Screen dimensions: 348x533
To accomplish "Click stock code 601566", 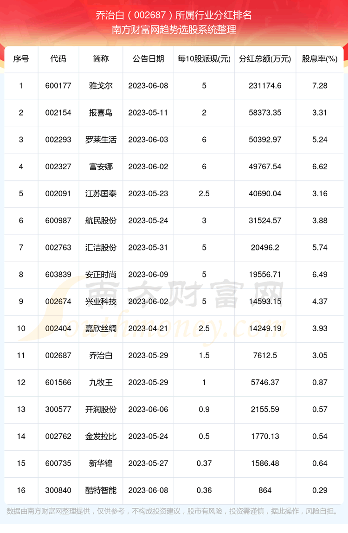I will (58, 382).
